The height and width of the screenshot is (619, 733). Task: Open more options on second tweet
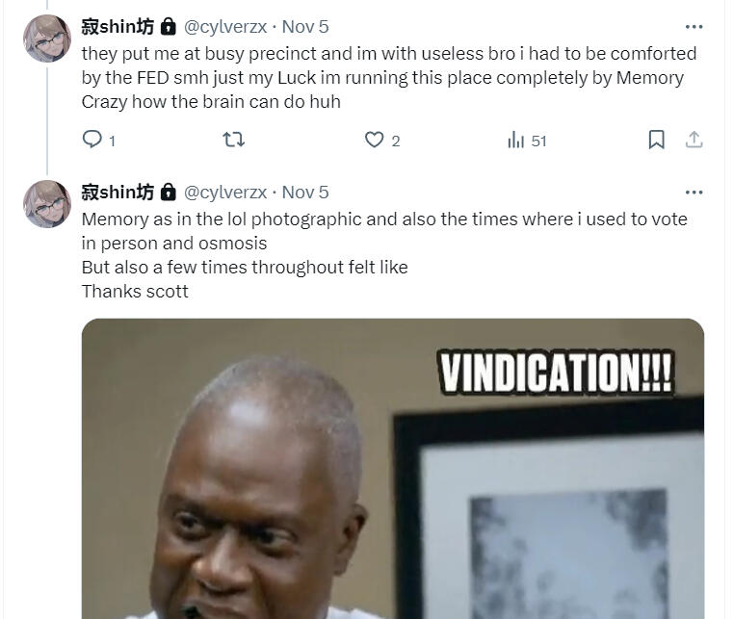pos(694,192)
